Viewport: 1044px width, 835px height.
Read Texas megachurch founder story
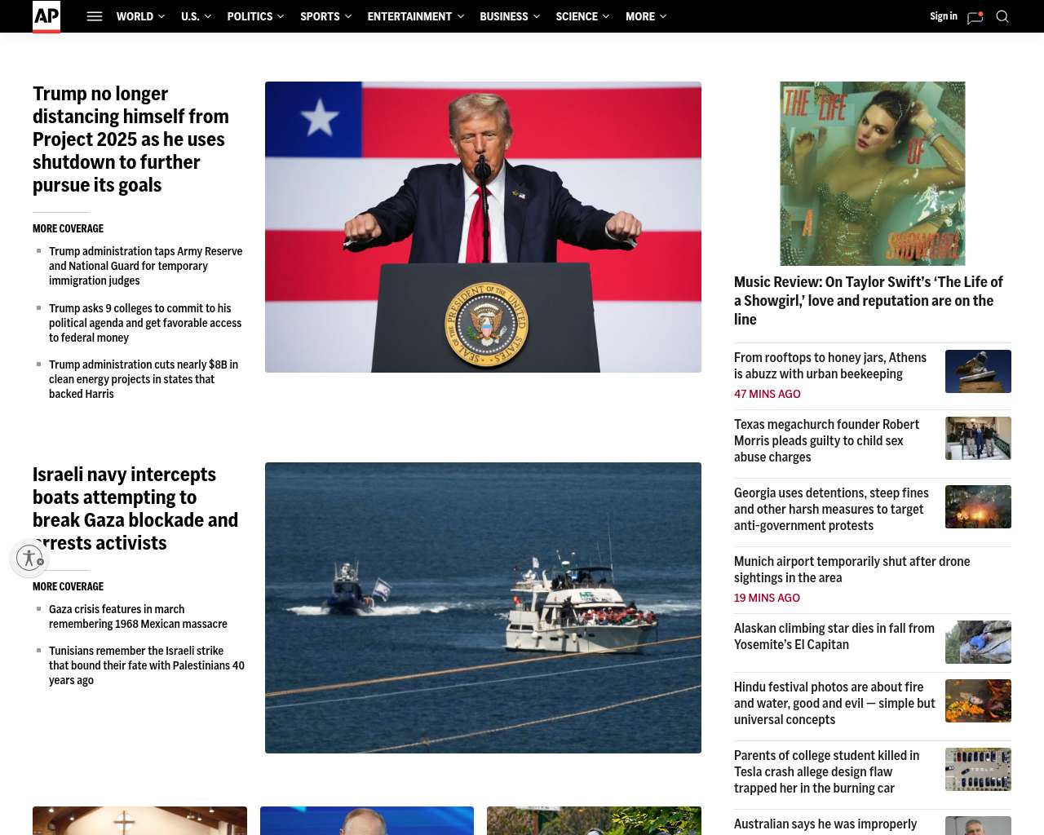coord(826,441)
